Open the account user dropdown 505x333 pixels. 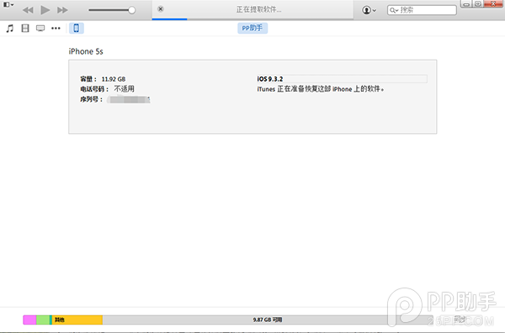pos(369,10)
